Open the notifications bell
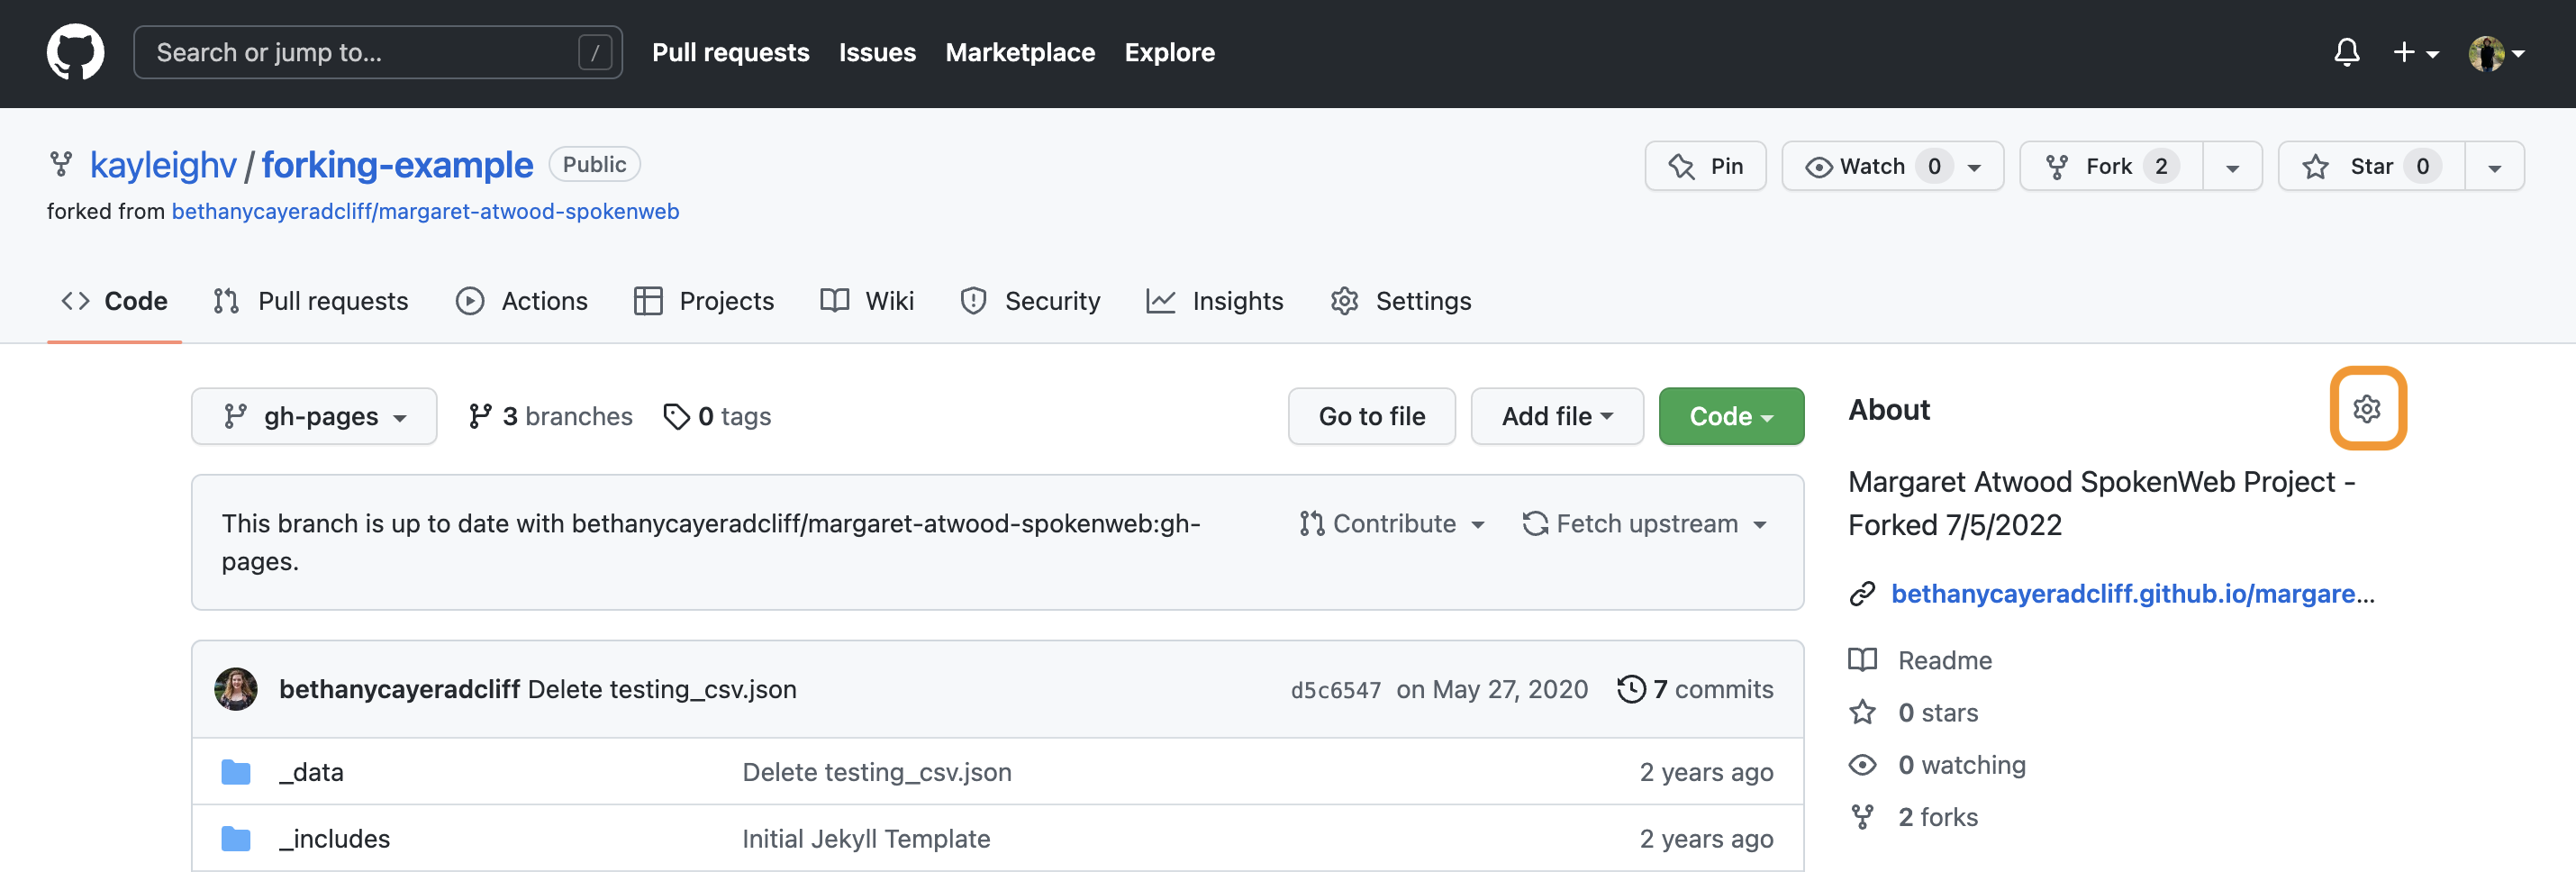The image size is (2576, 872). pyautogui.click(x=2346, y=52)
